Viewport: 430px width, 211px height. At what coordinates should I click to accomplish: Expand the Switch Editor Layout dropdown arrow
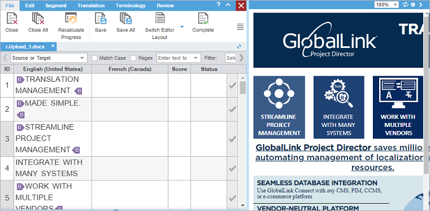[182, 27]
